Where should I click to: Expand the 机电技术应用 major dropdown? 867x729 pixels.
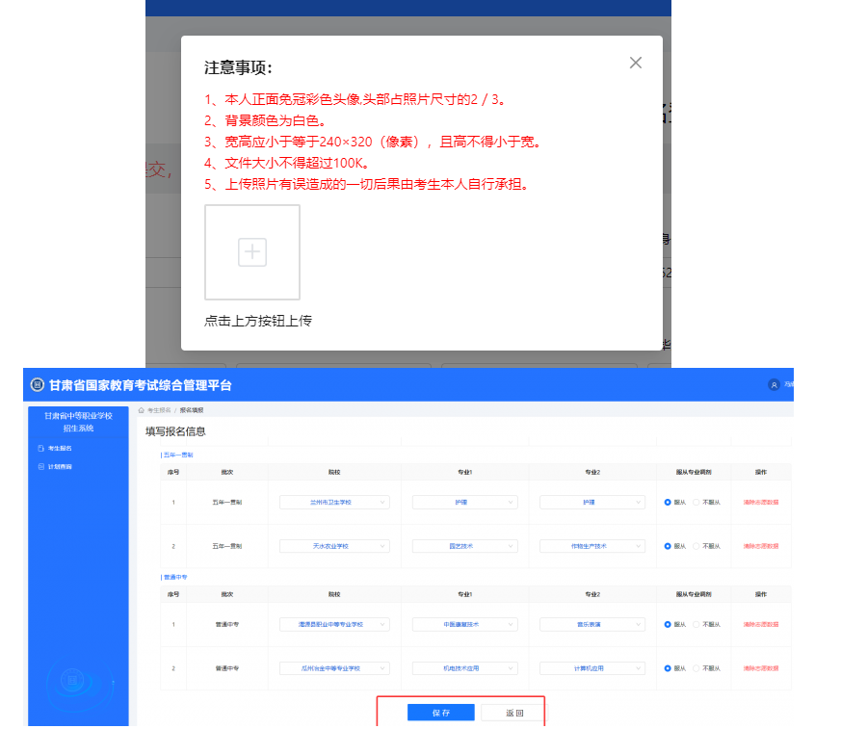pos(464,668)
